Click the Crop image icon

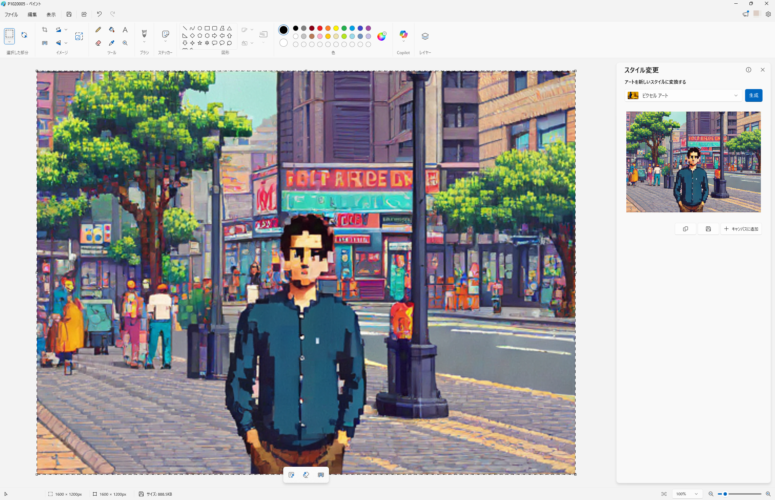pos(45,30)
